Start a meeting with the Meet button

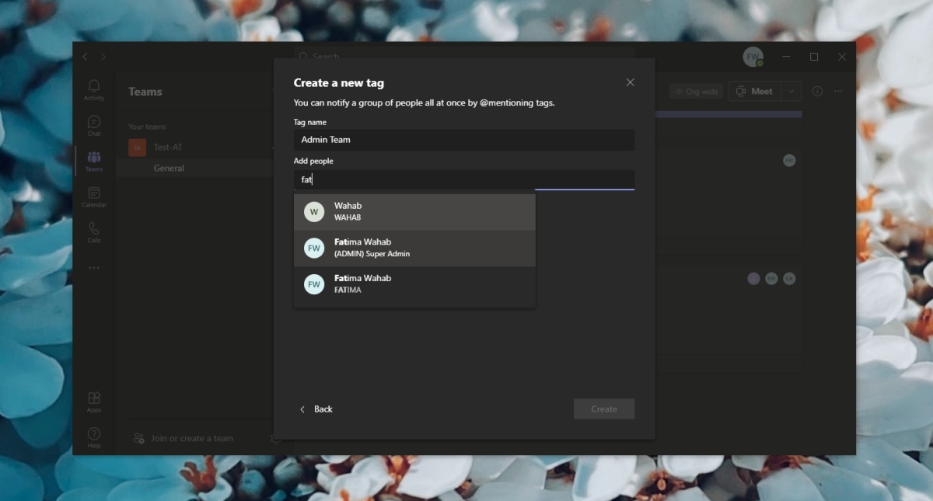coord(753,91)
